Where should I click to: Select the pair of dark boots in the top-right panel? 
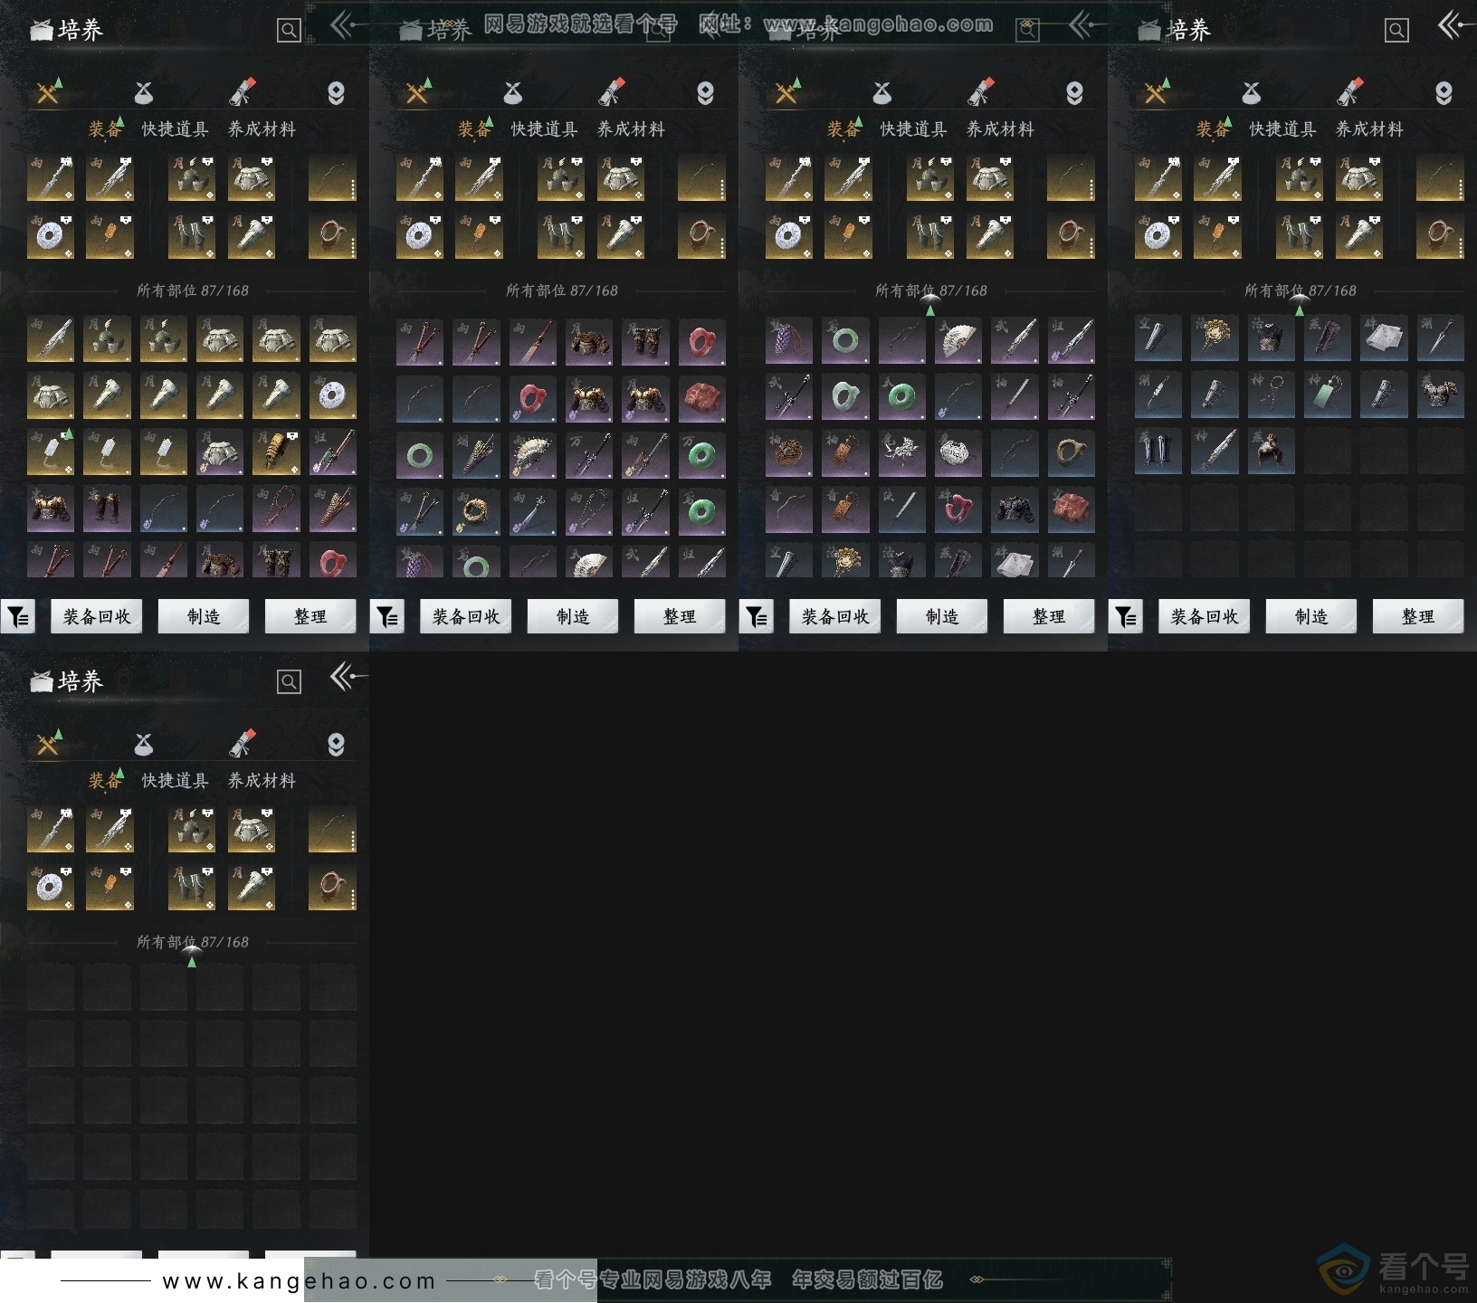point(1158,452)
